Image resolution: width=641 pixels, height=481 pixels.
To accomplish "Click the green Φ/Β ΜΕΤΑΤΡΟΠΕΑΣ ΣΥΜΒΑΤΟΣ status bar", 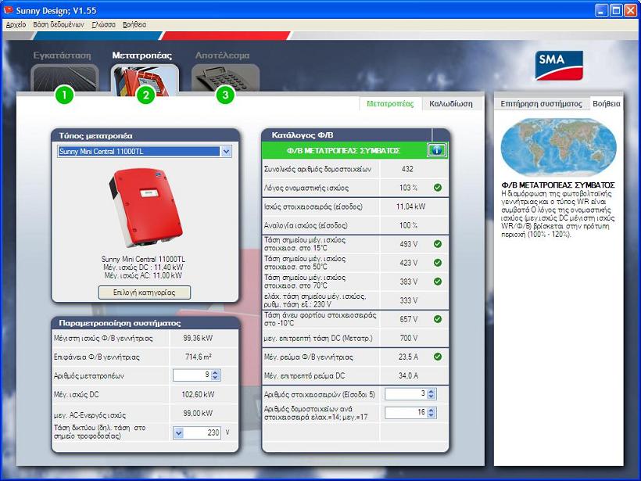I will point(343,150).
